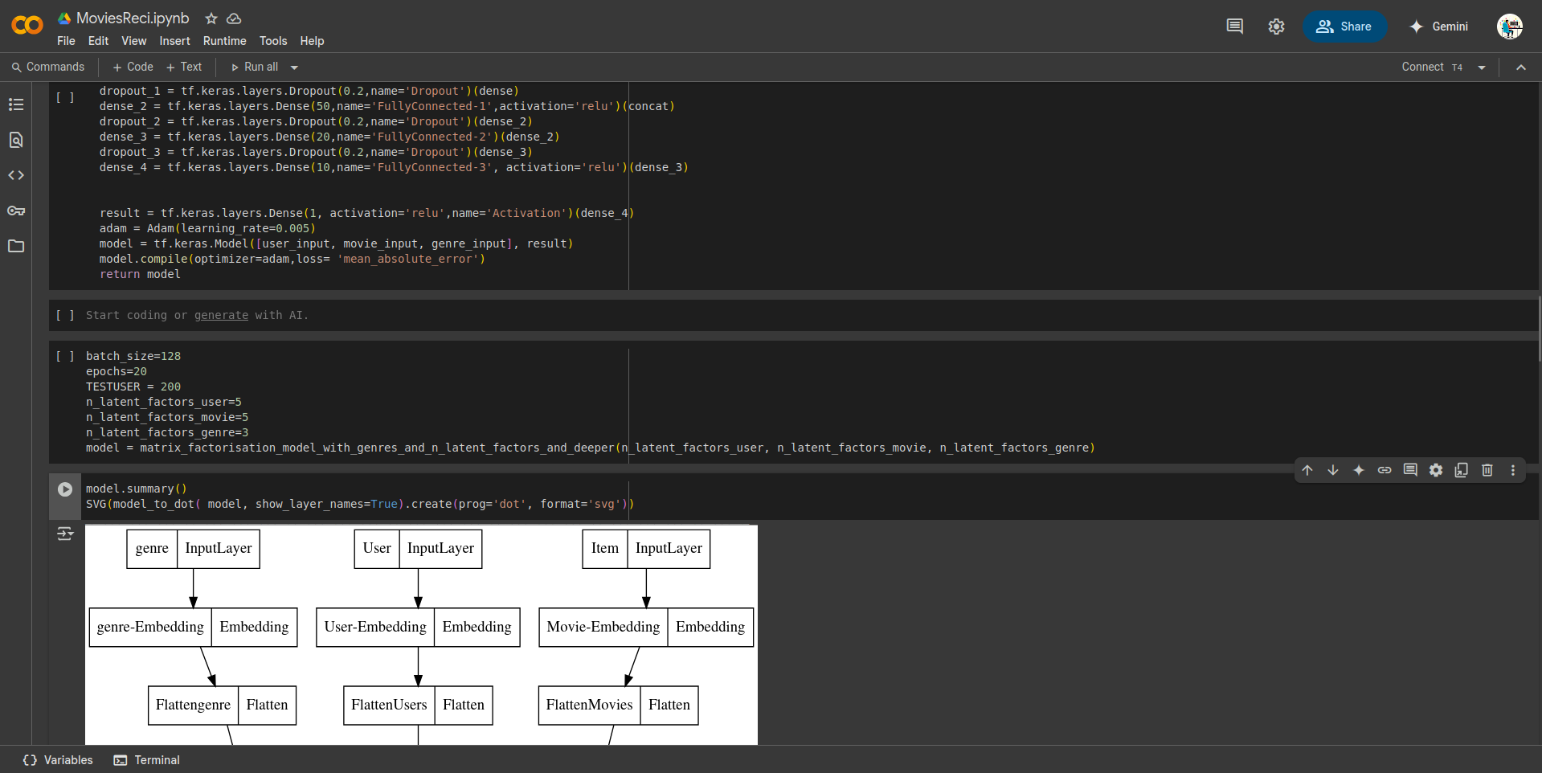The height and width of the screenshot is (773, 1542).
Task: Click the Share button
Action: tap(1344, 27)
